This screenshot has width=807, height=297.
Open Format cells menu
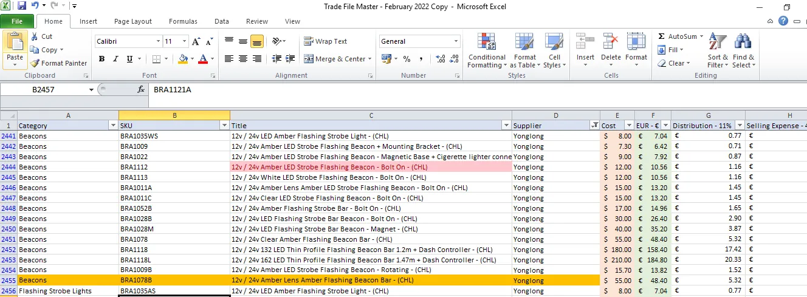pos(636,50)
